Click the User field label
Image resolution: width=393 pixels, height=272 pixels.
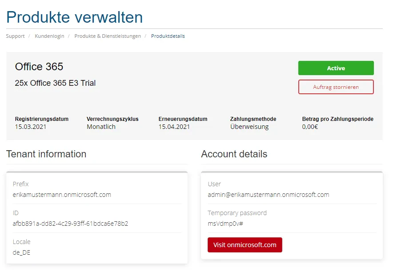coord(214,184)
